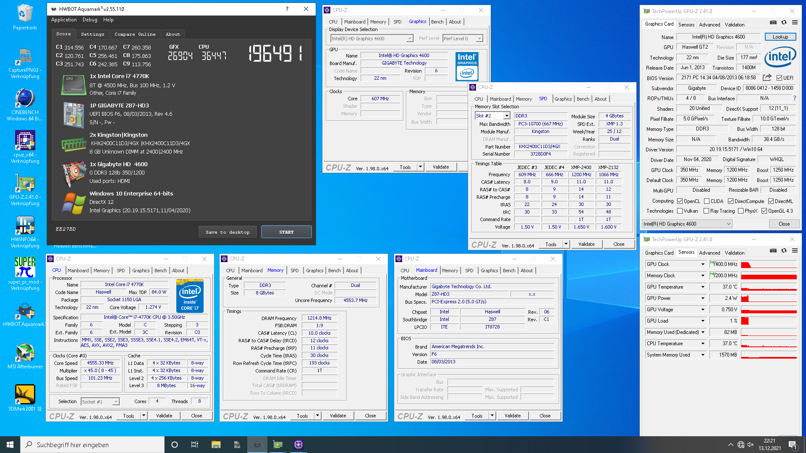Launch 3DMark2001 SE desktop icon

click(25, 398)
